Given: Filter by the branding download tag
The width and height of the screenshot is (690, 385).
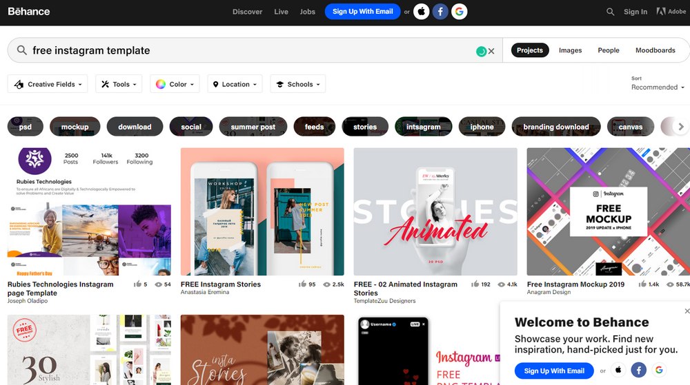Looking at the screenshot, I should coord(555,127).
